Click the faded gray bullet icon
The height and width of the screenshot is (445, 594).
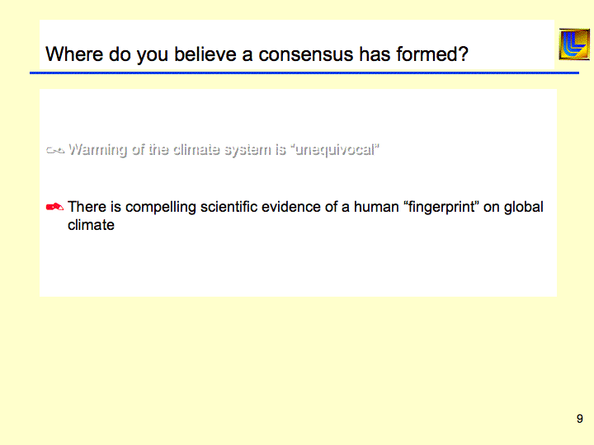55,150
